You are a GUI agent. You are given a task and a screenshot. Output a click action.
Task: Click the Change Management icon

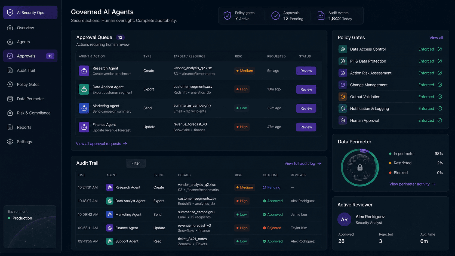tap(343, 85)
